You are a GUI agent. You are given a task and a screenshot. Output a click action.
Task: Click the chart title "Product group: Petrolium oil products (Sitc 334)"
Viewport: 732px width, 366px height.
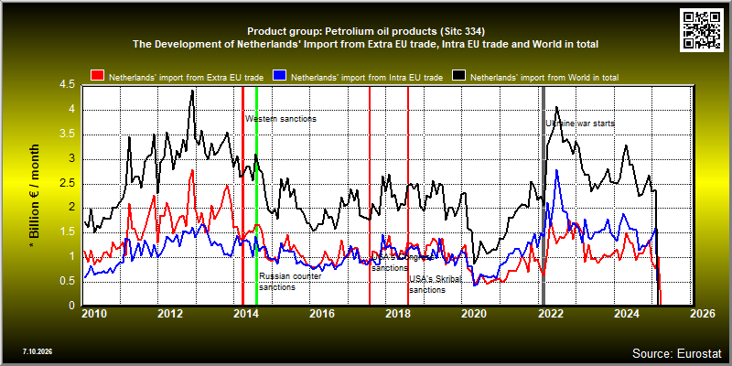[366, 32]
